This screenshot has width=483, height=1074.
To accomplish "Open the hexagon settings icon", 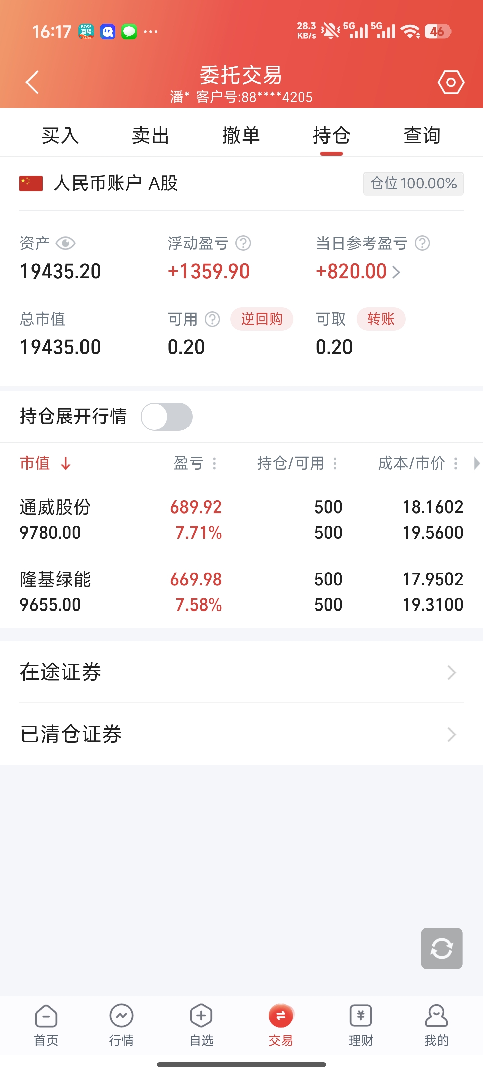I will click(451, 82).
